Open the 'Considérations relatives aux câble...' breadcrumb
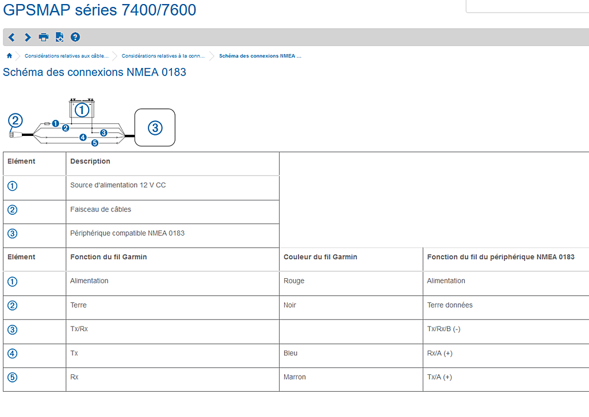The height and width of the screenshot is (417, 589). pos(67,56)
